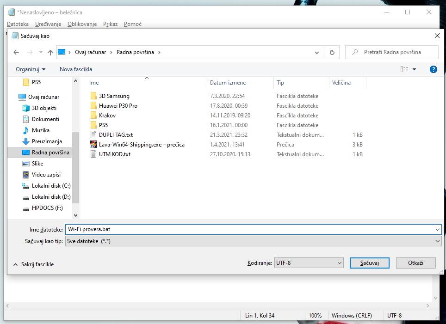Click the Back navigation arrow

[x=17, y=53]
